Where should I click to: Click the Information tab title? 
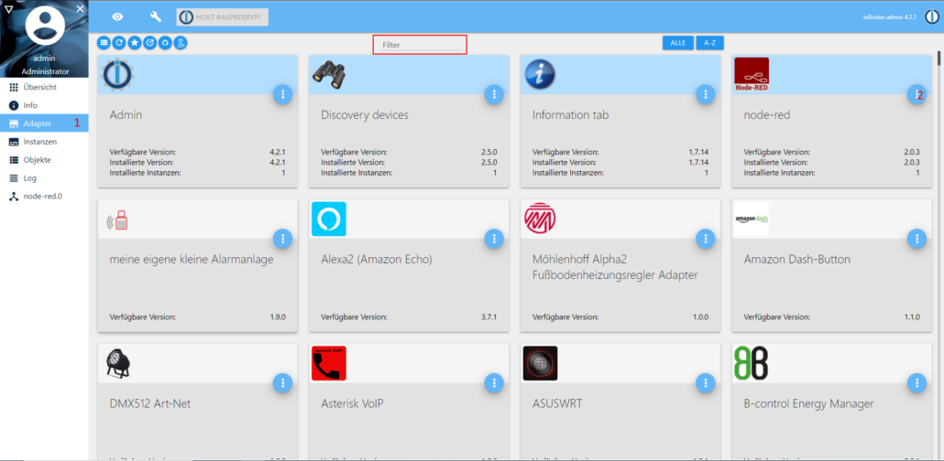(x=570, y=115)
